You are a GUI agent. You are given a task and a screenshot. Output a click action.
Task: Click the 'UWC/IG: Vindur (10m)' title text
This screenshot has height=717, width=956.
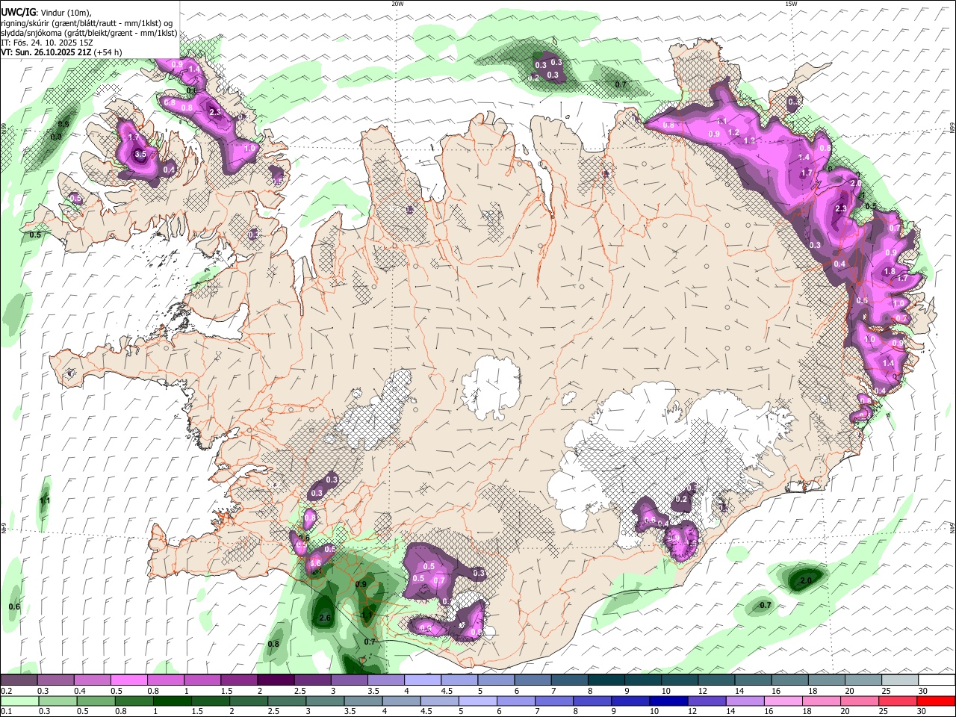point(46,13)
